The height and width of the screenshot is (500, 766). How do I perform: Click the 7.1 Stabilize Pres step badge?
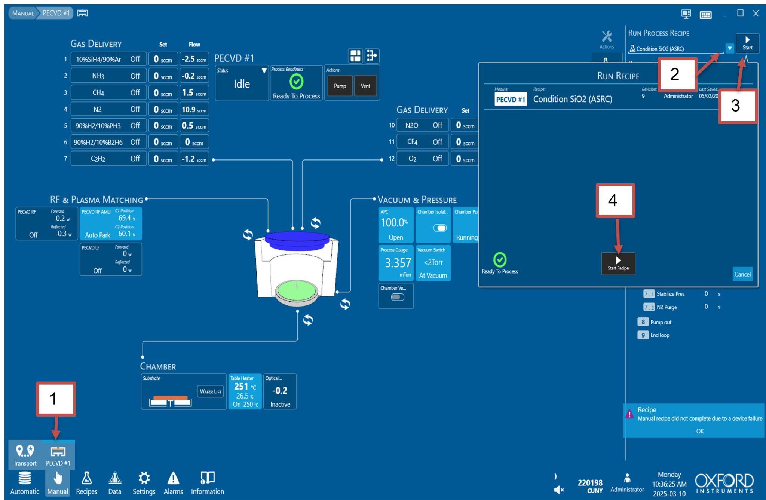pyautogui.click(x=649, y=294)
